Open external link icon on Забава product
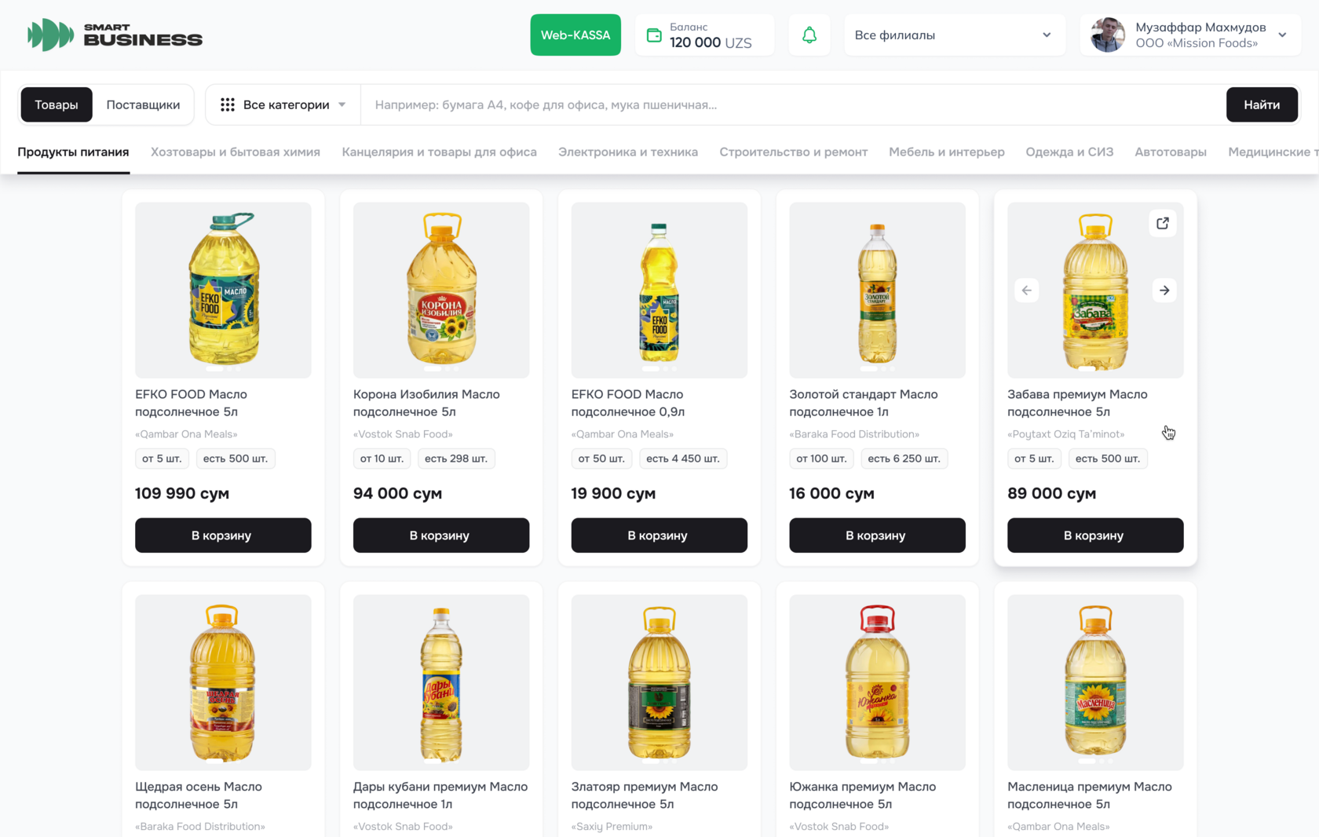The width and height of the screenshot is (1319, 837). 1163,223
